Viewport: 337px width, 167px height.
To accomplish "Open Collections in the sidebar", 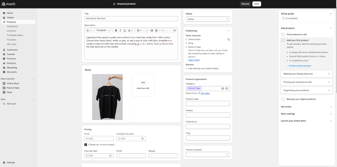I will [12, 26].
